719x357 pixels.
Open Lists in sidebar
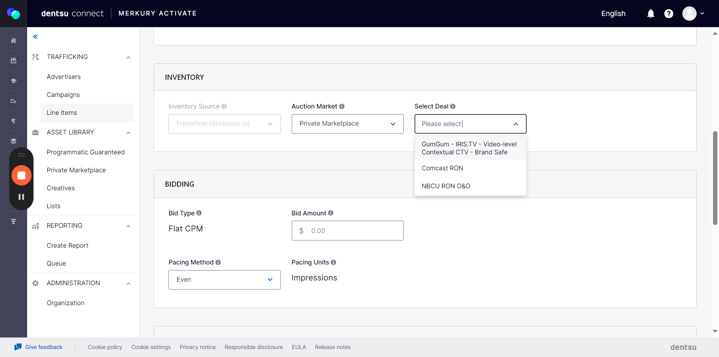(53, 206)
